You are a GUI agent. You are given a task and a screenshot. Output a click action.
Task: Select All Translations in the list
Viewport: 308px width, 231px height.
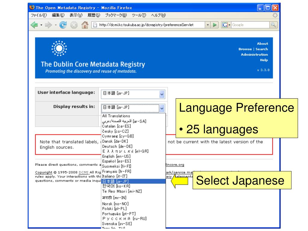(133, 116)
